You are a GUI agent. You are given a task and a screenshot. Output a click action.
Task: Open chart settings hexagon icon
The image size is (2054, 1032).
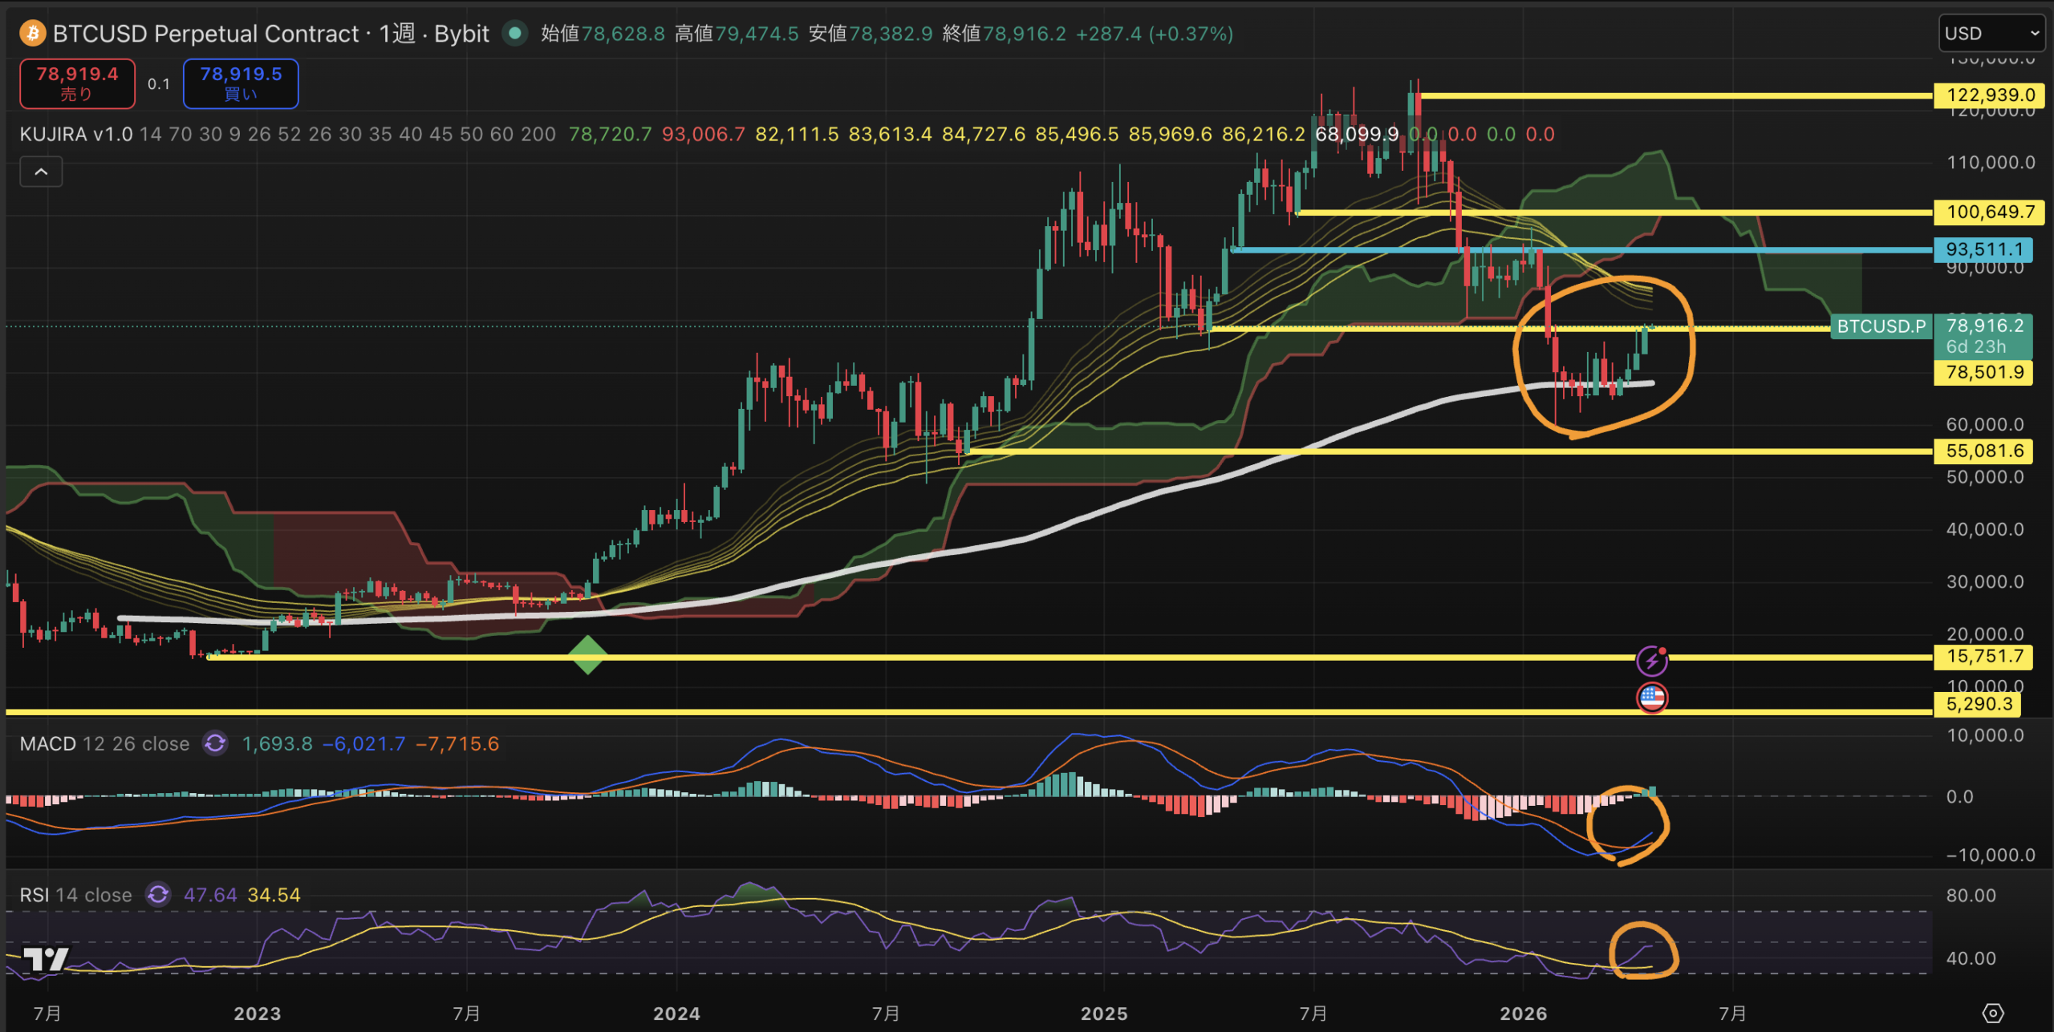coord(1992,1013)
